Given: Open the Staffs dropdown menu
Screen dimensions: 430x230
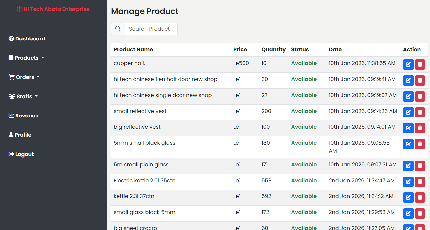Looking at the screenshot, I should (23, 96).
